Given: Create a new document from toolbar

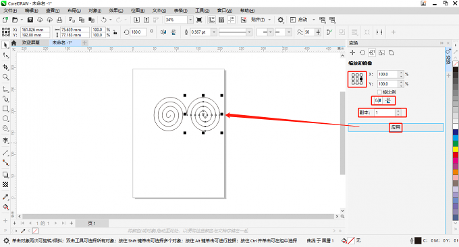Looking at the screenshot, I should click(x=5, y=20).
